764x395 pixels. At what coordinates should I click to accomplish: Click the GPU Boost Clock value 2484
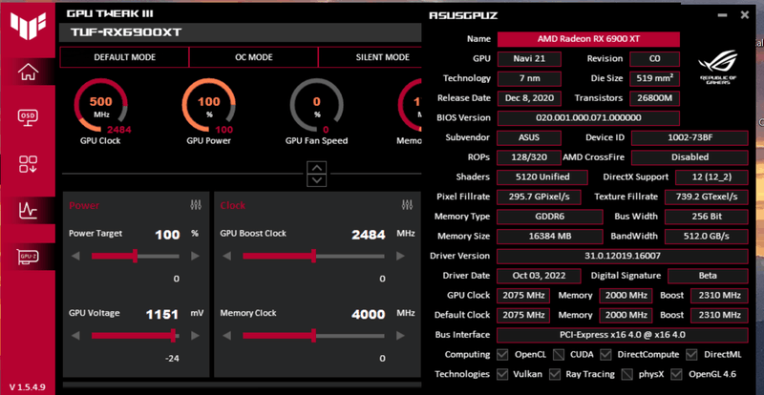tap(369, 236)
